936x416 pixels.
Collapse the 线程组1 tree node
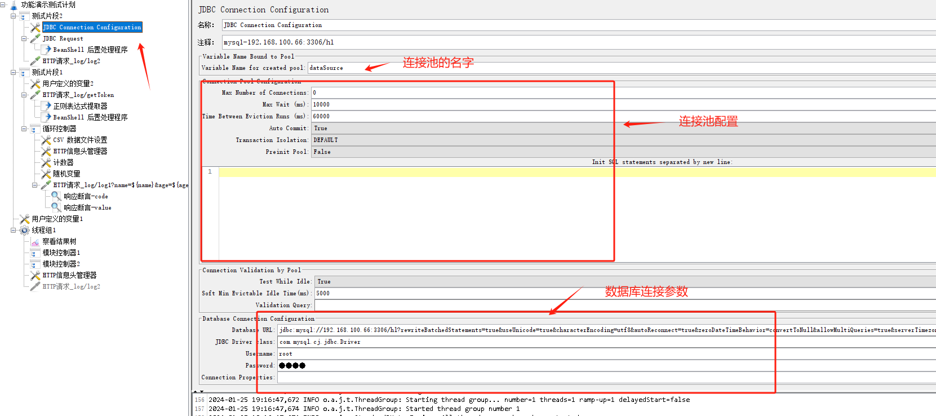click(x=14, y=231)
